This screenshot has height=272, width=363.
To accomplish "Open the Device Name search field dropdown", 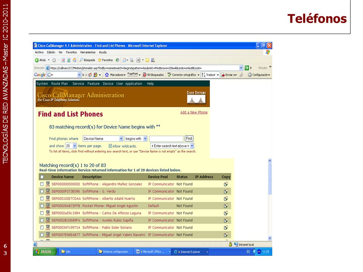I will click(x=121, y=139).
